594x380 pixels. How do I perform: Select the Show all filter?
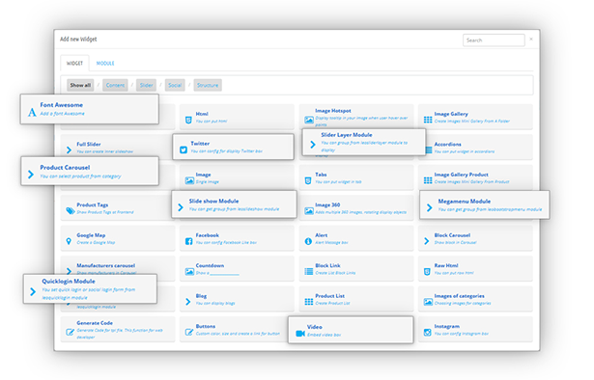[x=80, y=85]
